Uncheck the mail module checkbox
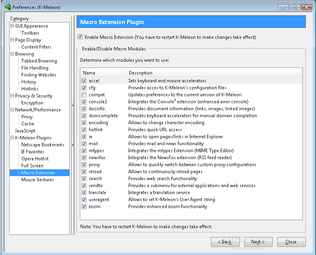The height and width of the screenshot is (255, 316). coord(84,144)
